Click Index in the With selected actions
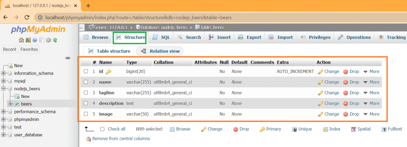This screenshot has height=147, width=407. coord(331,129)
